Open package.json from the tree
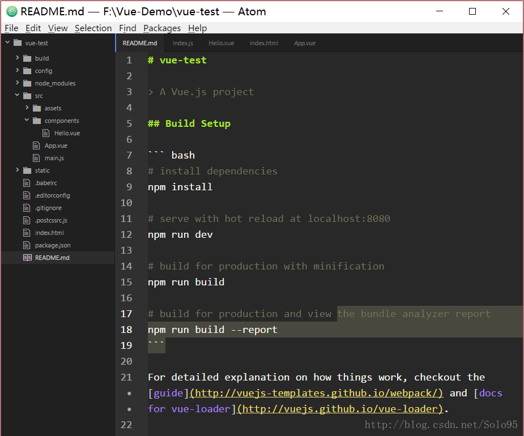Image resolution: width=524 pixels, height=436 pixels. point(53,245)
